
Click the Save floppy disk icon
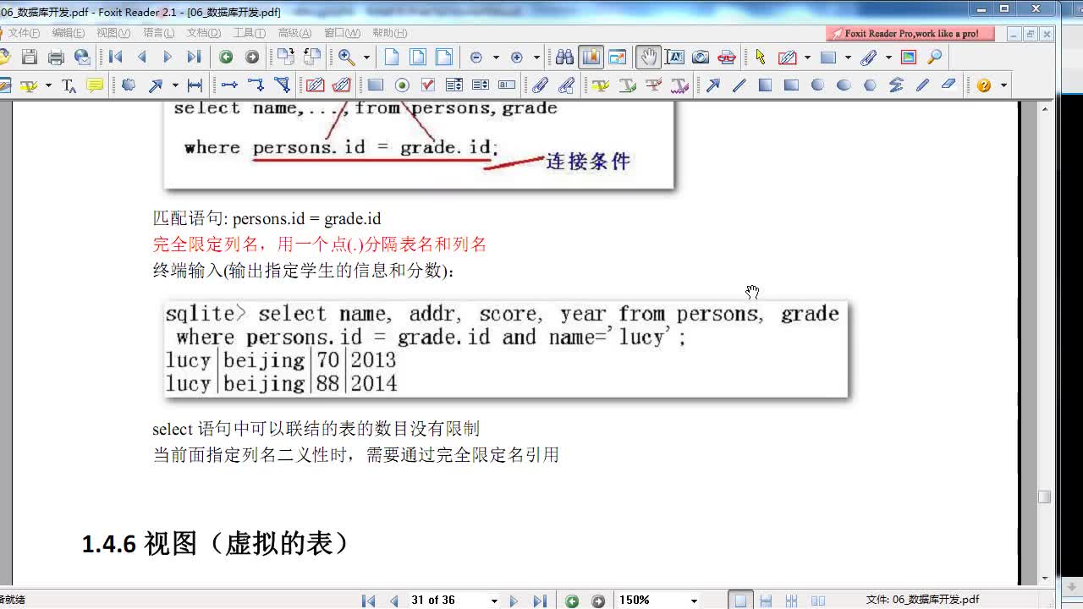coord(30,58)
